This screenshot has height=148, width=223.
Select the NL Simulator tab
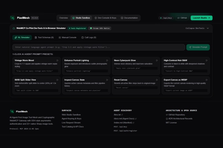(x=22, y=37)
